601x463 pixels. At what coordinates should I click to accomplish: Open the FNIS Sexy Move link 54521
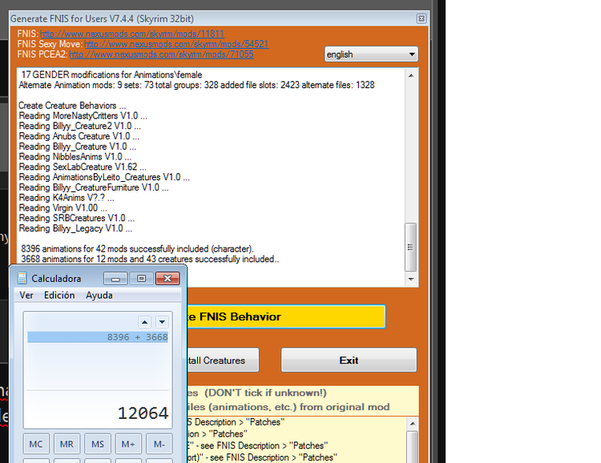pos(177,44)
